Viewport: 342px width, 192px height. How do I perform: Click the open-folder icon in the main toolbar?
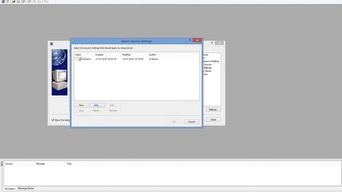13,2
